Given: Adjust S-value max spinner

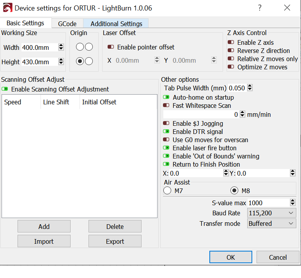Looking at the screenshot, I should tap(293, 202).
